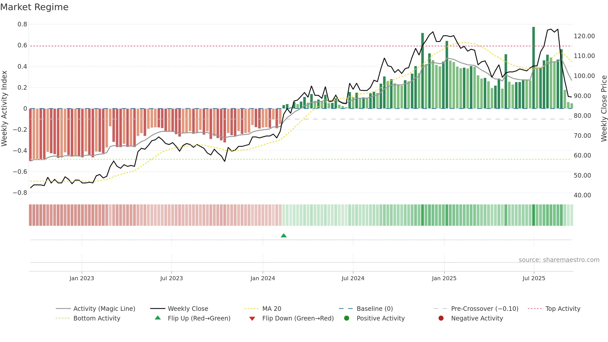Click the 40.00 price axis tick
This screenshot has height=342, width=608.
tap(582, 195)
